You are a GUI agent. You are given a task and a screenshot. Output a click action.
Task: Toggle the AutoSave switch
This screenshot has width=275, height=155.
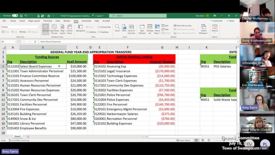[x=15, y=16]
